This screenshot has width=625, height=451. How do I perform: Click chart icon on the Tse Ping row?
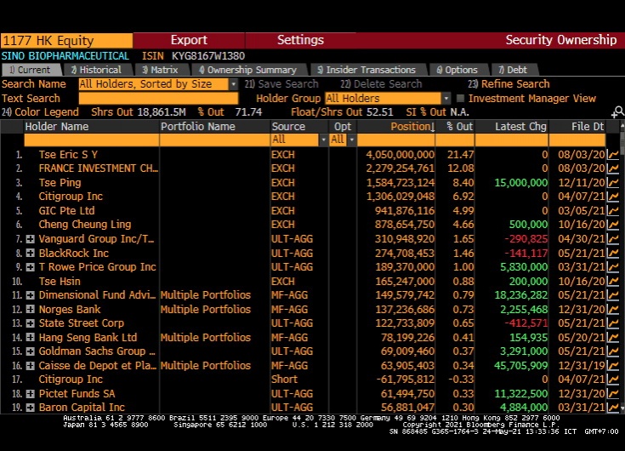coord(613,183)
